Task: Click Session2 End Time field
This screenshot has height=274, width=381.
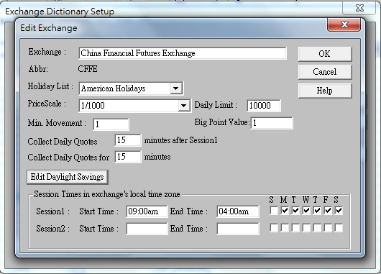Action: [x=238, y=229]
